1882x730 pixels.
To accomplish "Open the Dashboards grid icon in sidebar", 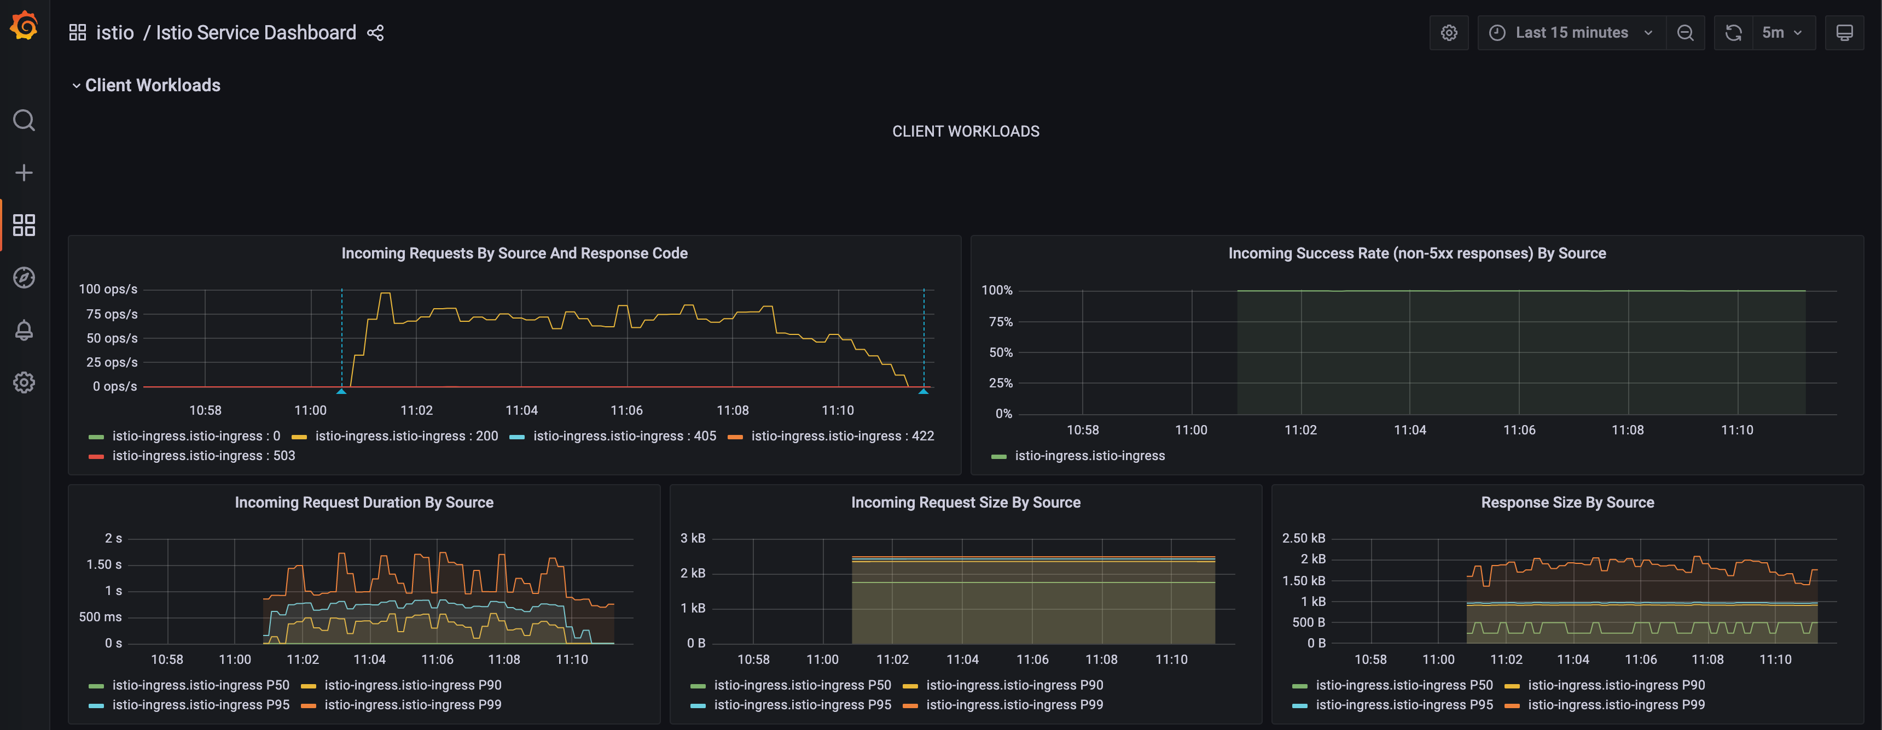I will tap(24, 225).
